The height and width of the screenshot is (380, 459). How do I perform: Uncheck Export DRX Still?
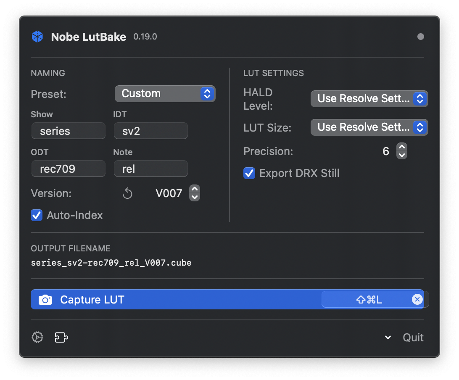[250, 173]
